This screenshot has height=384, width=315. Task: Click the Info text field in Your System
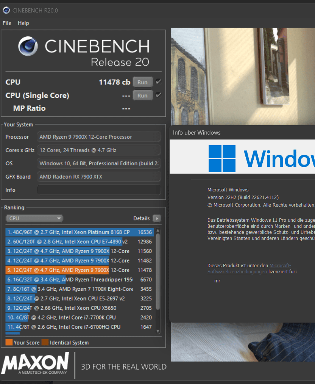tap(99, 190)
